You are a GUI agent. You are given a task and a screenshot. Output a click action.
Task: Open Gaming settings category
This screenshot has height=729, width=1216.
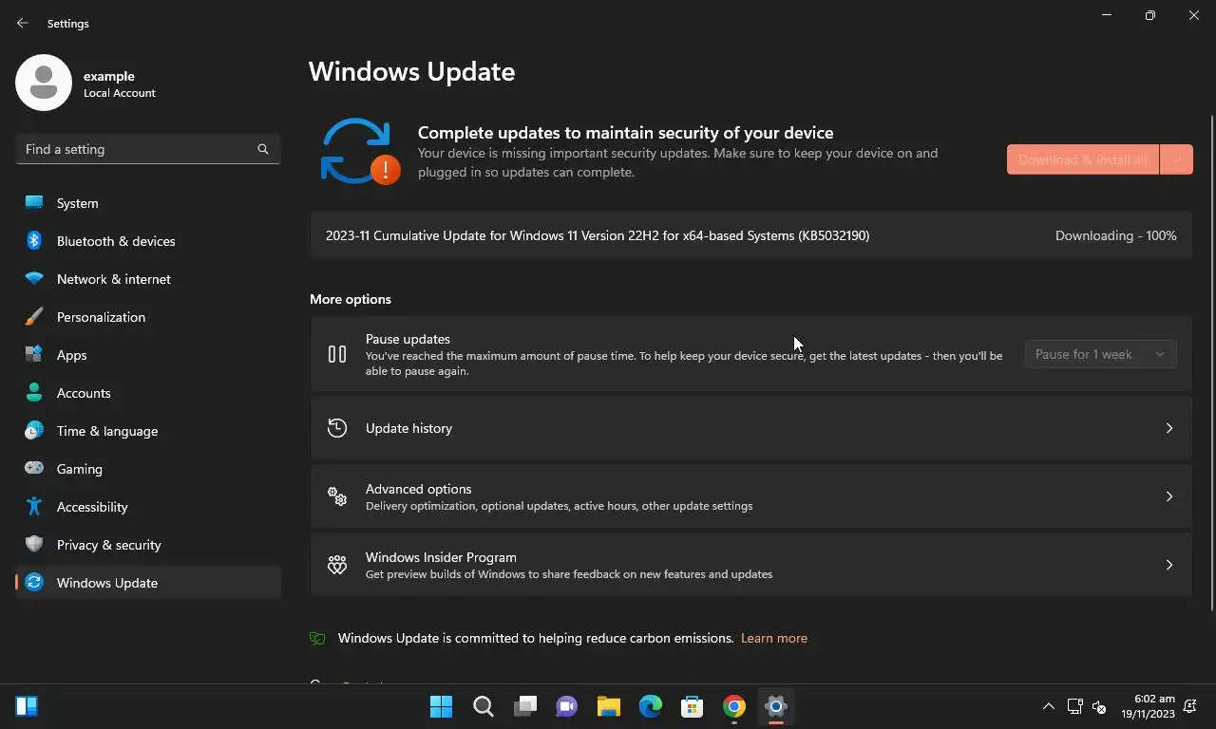point(148,469)
